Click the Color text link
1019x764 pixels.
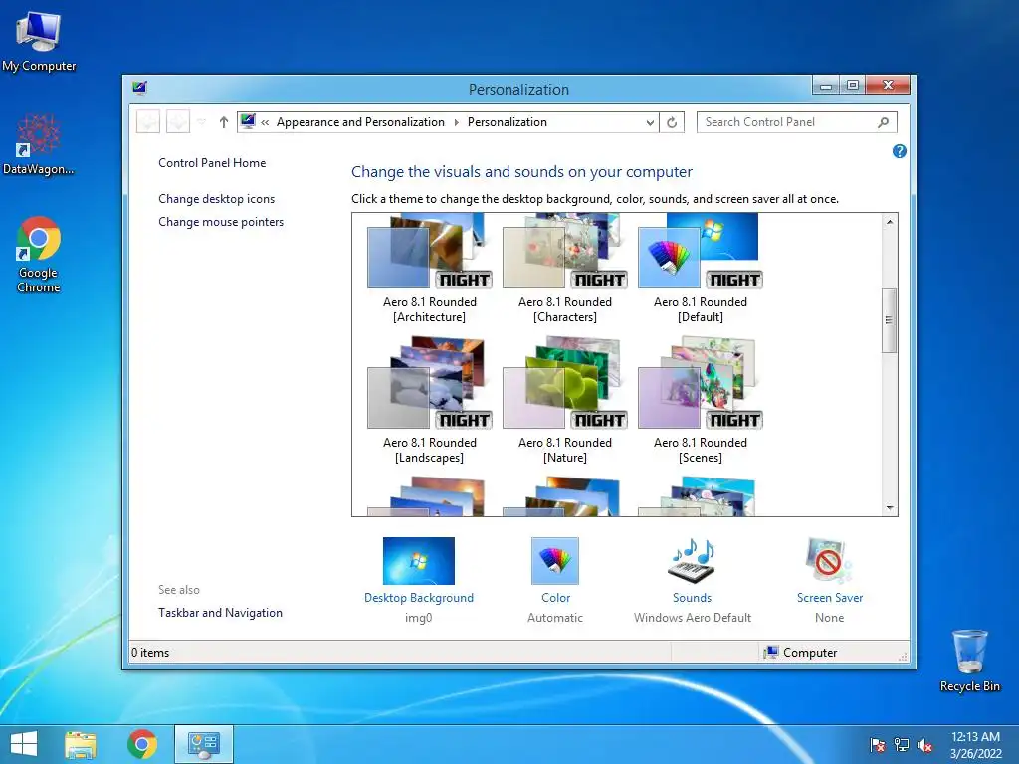tap(555, 598)
